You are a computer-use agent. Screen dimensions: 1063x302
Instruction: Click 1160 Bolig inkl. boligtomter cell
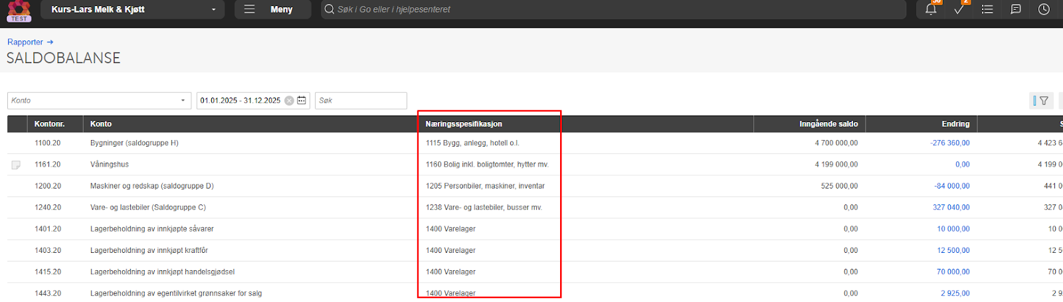[487, 165]
